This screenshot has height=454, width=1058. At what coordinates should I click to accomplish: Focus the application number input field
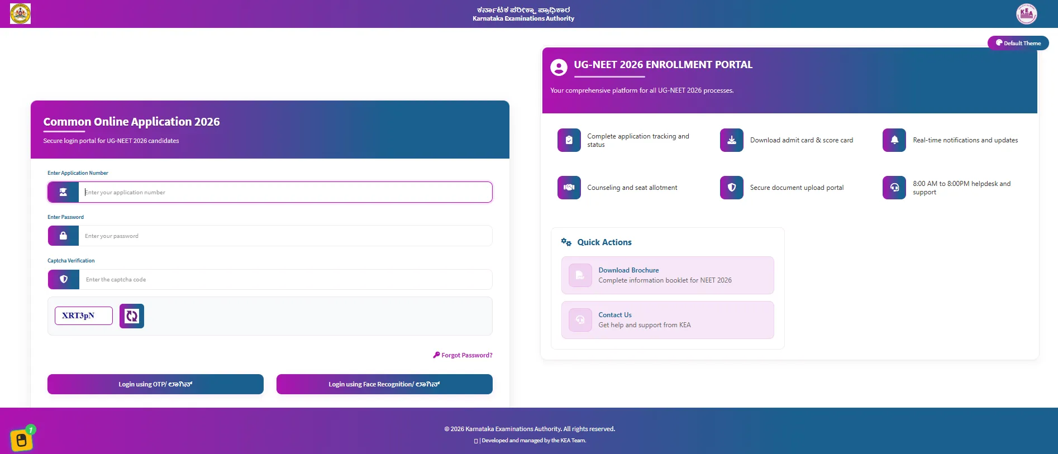pos(285,192)
